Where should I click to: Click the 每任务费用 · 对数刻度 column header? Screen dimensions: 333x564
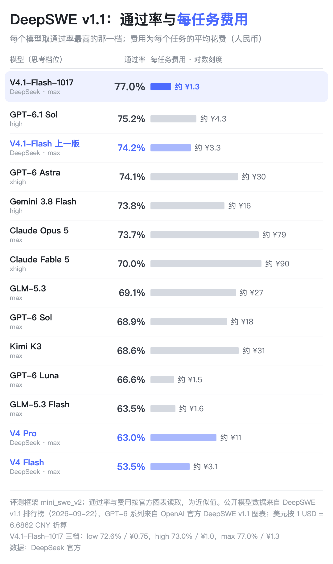pos(187,60)
